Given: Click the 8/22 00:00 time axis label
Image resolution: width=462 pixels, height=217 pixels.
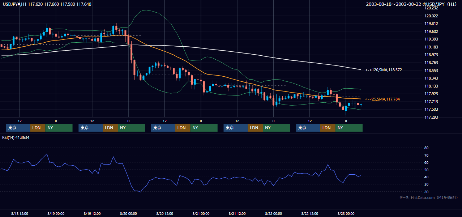Looking at the screenshot, I should pyautogui.click(x=273, y=213).
